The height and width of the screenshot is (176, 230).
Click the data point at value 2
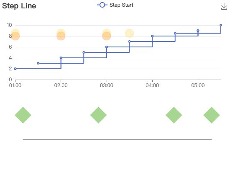coord(15,69)
